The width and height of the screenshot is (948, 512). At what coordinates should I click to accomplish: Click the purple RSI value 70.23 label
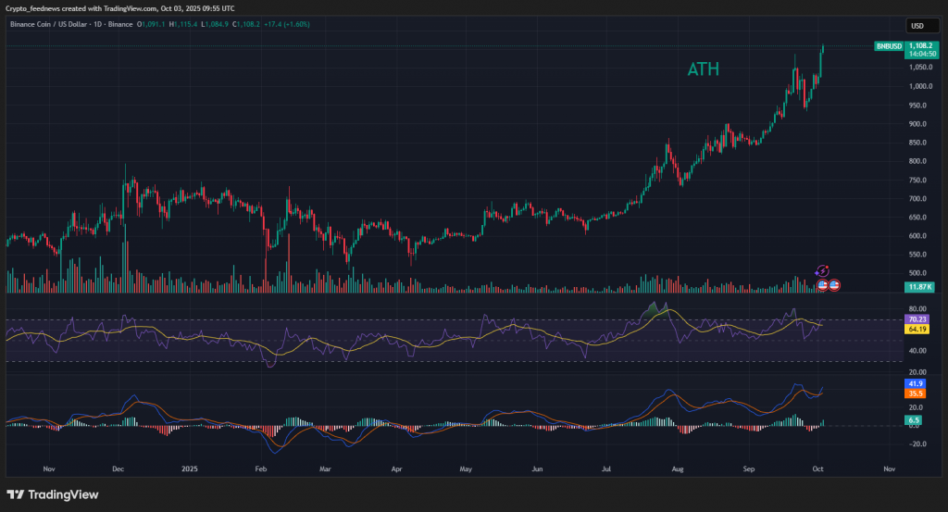tap(918, 319)
